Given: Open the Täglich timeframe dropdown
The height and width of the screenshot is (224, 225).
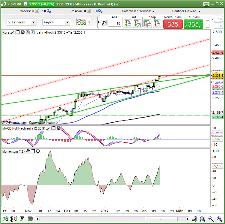Looking at the screenshot, I should point(57,22).
